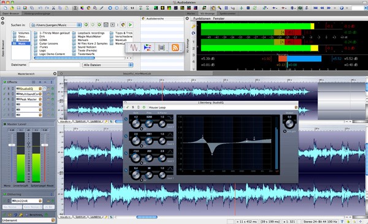
Task: Click the undo arrow in the toolbar
Action: pos(40,8)
